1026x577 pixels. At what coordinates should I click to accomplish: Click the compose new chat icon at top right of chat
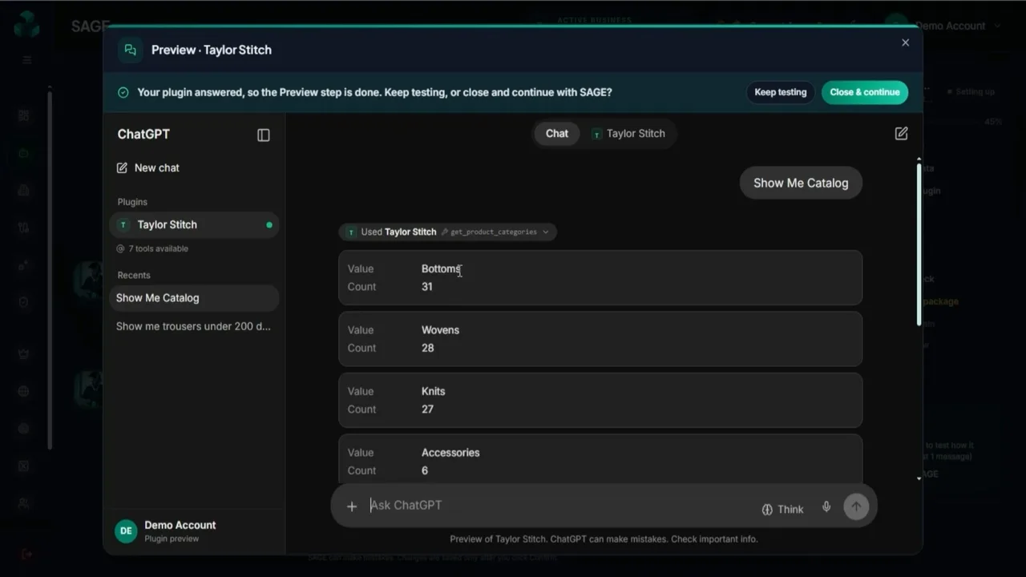click(901, 134)
